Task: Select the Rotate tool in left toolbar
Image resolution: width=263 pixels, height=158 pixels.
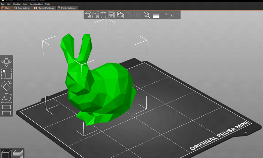Action: pos(6,86)
